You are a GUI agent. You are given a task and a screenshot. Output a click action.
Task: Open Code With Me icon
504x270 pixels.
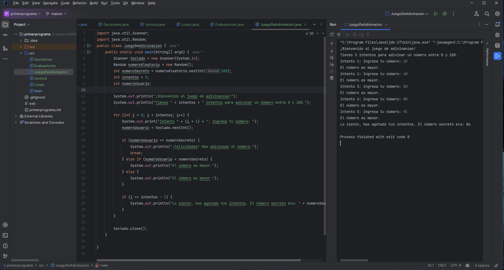click(x=477, y=14)
